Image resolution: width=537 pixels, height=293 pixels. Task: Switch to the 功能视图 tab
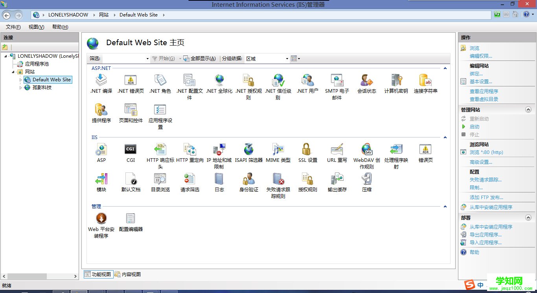pyautogui.click(x=98, y=274)
